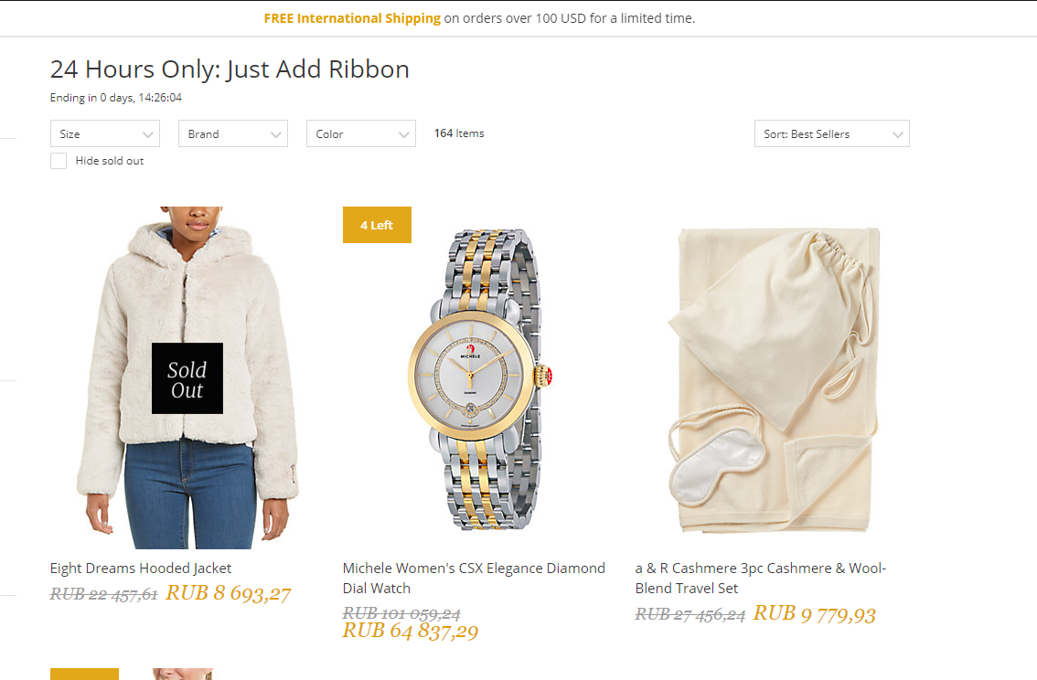Viewport: 1037px width, 680px height.
Task: Click the FREE International Shipping link
Action: point(352,18)
